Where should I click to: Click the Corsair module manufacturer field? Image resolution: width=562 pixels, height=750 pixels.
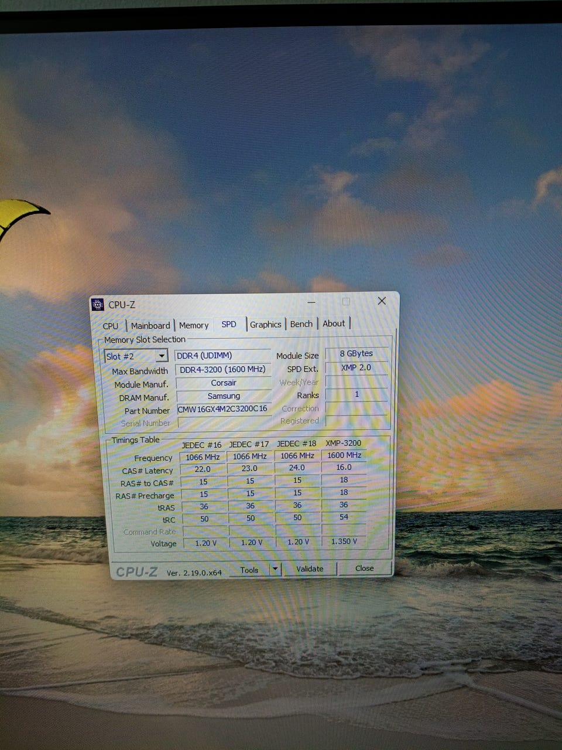[x=224, y=383]
